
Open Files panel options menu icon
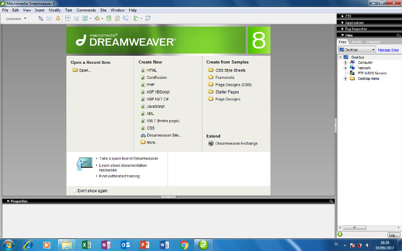[x=398, y=35]
